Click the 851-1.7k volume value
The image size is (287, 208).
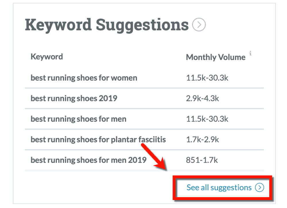point(202,160)
